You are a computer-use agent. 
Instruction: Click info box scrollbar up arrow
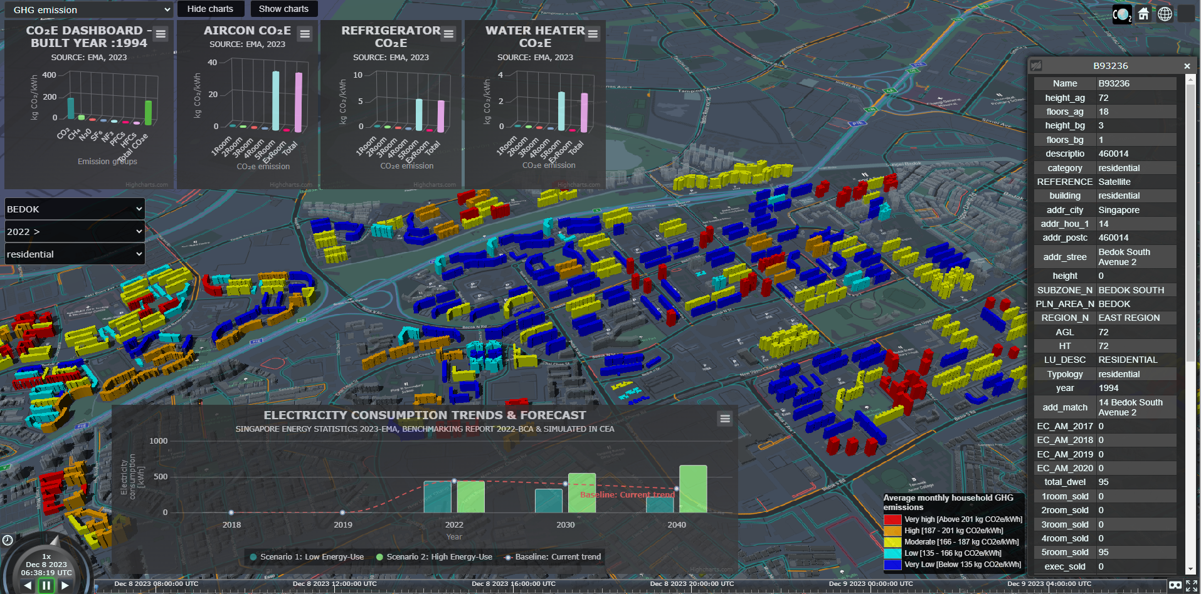(1190, 80)
